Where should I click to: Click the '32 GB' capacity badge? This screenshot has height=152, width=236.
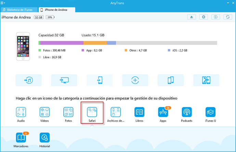pos(39,17)
